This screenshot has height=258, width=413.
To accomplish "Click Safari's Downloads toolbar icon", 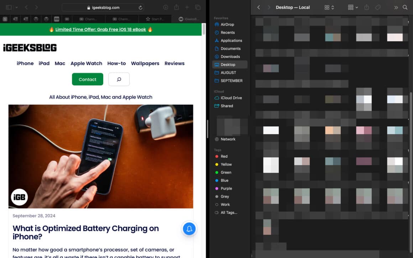I will click(x=166, y=7).
